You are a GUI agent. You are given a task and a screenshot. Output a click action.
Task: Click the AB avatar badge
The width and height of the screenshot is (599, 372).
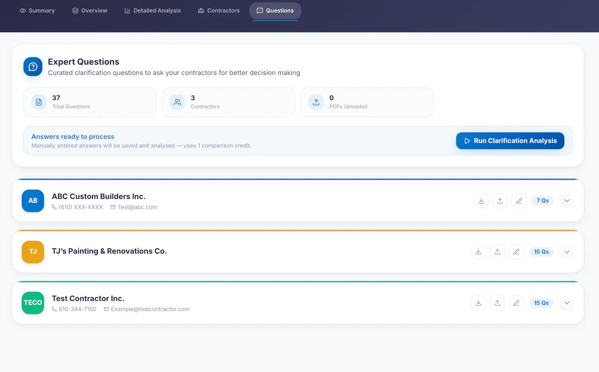tap(33, 201)
